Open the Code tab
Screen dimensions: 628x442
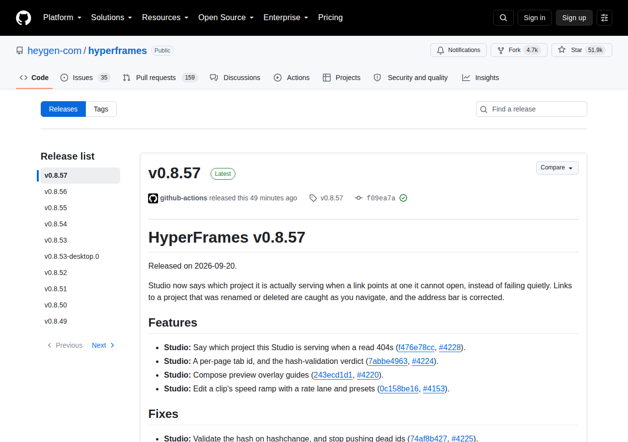(x=34, y=78)
